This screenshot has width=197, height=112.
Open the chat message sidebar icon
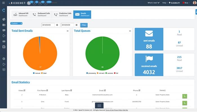[x=4, y=30]
